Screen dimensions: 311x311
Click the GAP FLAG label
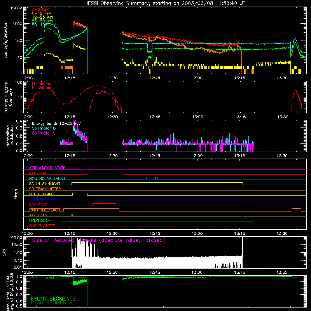pyautogui.click(x=38, y=173)
